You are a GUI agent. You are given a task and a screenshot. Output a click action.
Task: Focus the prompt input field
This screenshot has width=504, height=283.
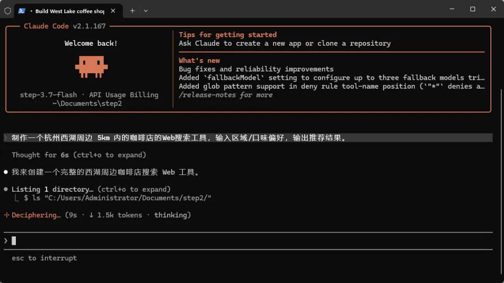[248, 241]
